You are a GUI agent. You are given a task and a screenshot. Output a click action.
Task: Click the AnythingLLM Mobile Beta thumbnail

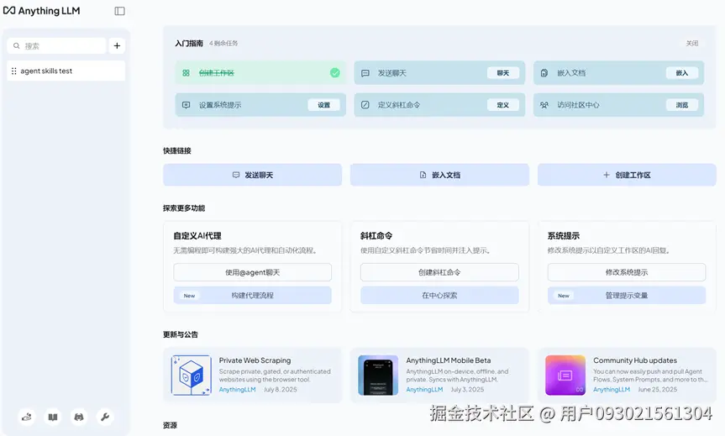coord(378,375)
